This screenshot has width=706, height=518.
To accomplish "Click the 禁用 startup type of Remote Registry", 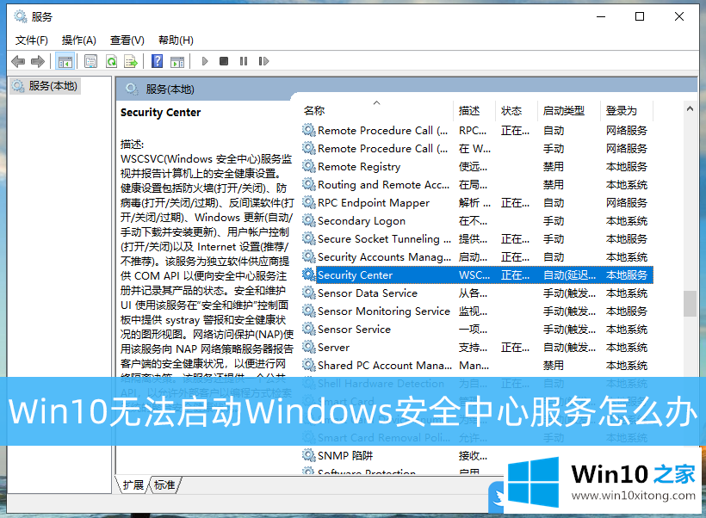I will [x=554, y=167].
